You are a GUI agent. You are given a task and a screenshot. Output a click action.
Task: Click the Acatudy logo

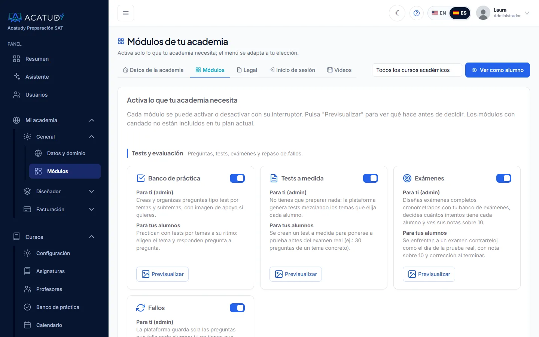click(x=36, y=17)
